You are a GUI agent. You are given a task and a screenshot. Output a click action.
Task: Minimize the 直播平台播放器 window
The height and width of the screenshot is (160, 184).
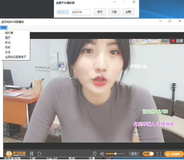(114, 2)
